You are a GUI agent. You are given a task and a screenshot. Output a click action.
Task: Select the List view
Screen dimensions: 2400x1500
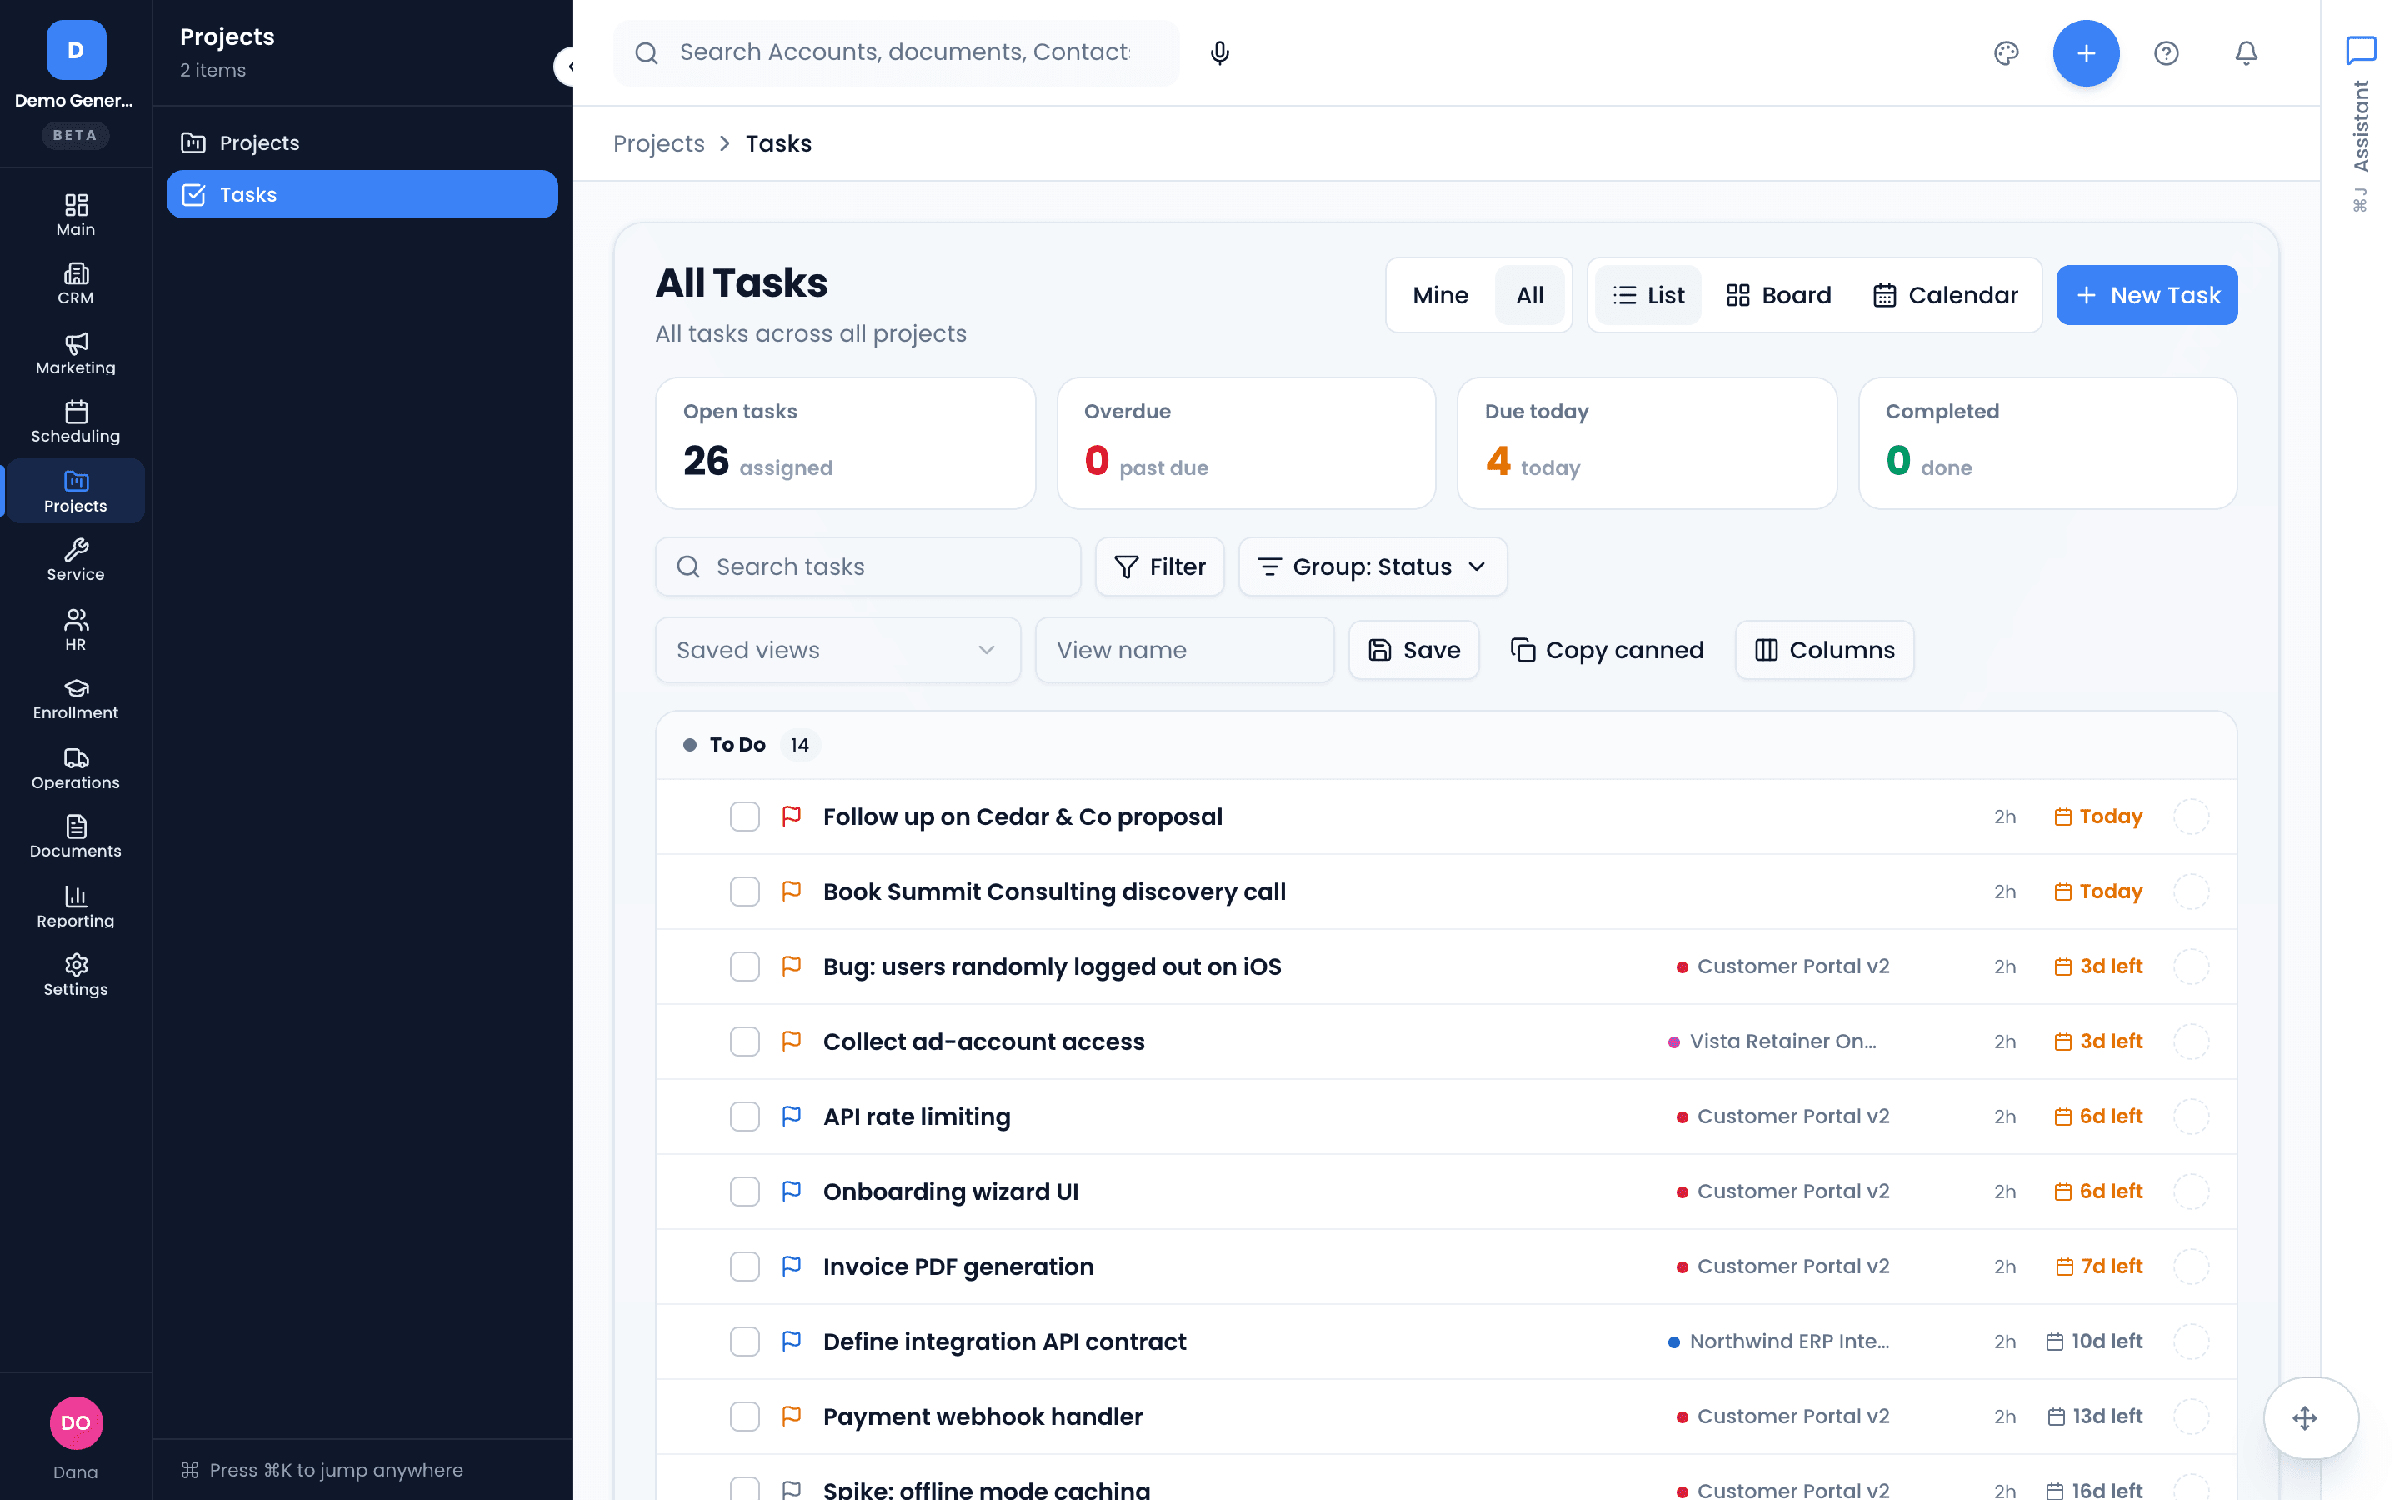tap(1648, 295)
